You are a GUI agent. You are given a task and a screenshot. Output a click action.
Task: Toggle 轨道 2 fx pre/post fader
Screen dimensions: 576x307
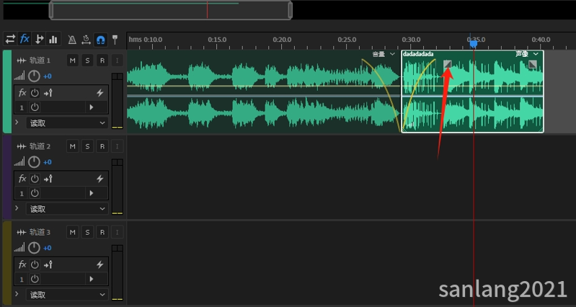[48, 179]
